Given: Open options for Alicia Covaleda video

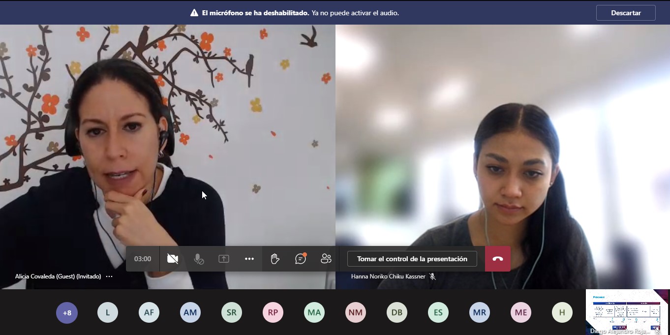Looking at the screenshot, I should [109, 276].
